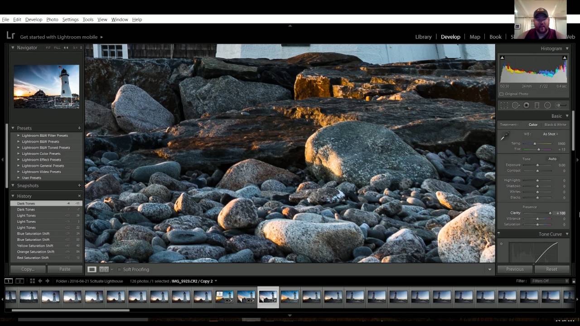This screenshot has height=326, width=580.
Task: Add a new preset with plus icon
Action: coord(79,128)
